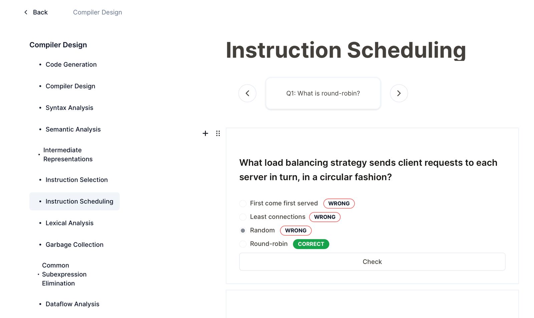Image resolution: width=534 pixels, height=318 pixels.
Task: Click the Back arrow icon
Action: (26, 12)
